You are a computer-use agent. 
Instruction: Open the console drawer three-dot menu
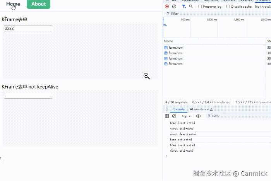coord(167,109)
